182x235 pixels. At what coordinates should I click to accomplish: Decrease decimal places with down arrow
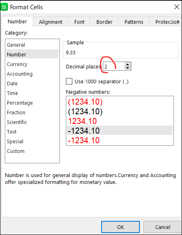[x=127, y=68]
